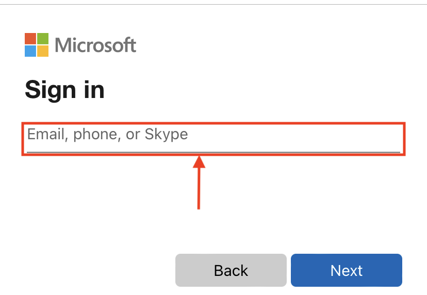Image resolution: width=427 pixels, height=295 pixels.
Task: Click the yellow square of Microsoft logo
Action: click(x=43, y=51)
